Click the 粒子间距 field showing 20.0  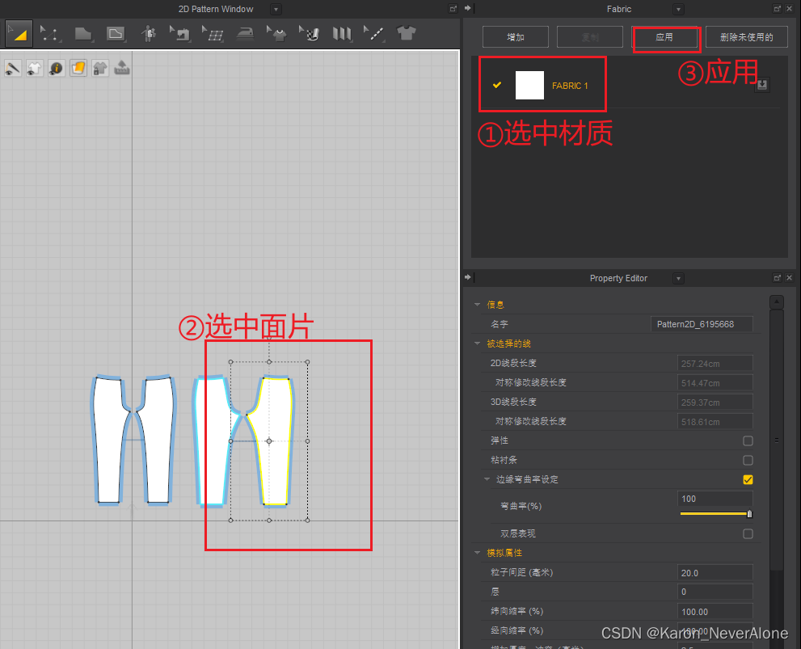pyautogui.click(x=715, y=573)
